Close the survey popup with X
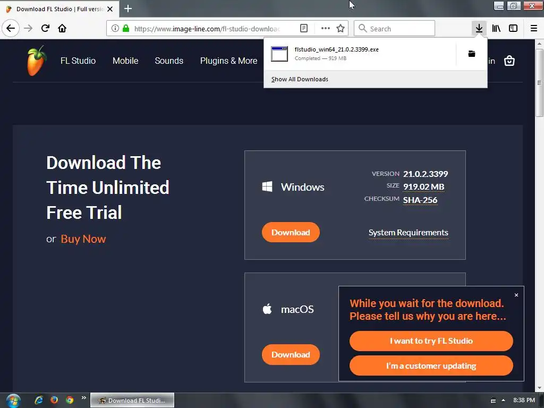The height and width of the screenshot is (408, 544). [x=516, y=295]
